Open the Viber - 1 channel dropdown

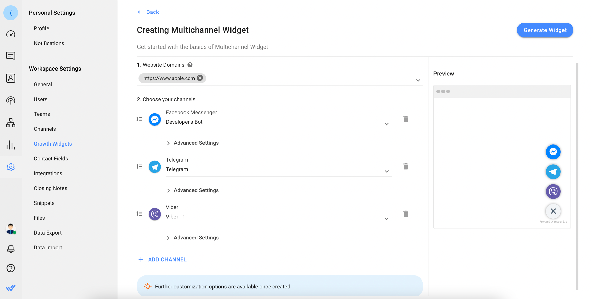coord(386,219)
